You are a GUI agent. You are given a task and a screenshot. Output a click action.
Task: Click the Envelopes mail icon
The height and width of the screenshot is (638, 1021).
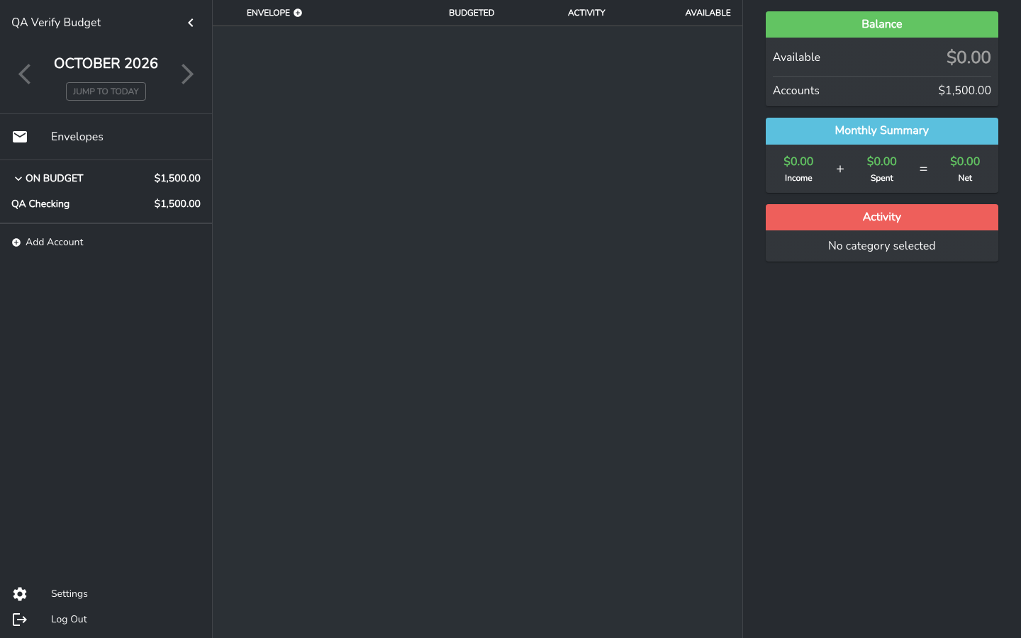[20, 137]
